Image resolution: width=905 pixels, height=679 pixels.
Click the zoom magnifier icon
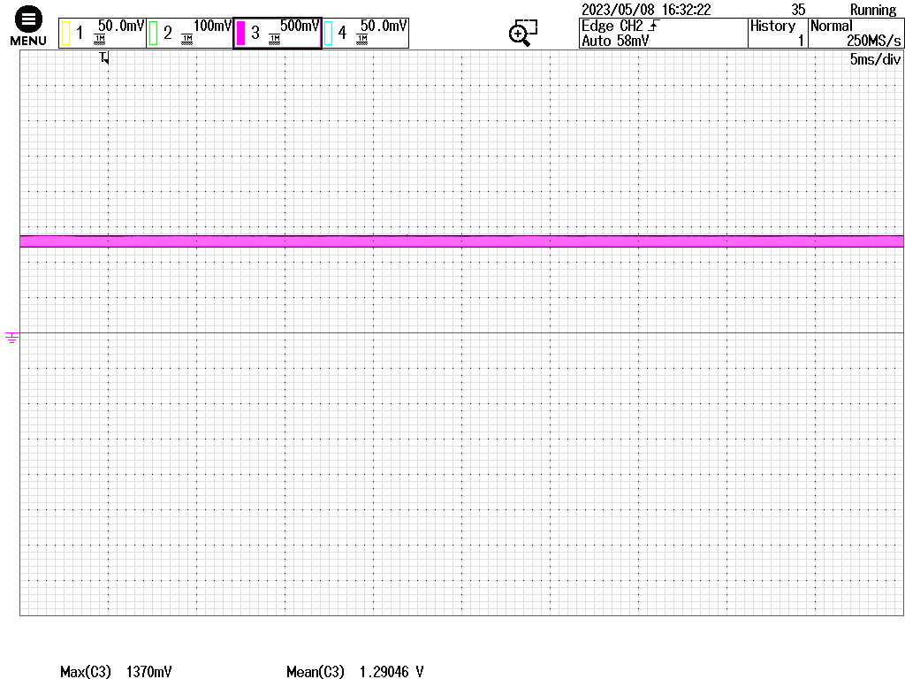pos(523,33)
